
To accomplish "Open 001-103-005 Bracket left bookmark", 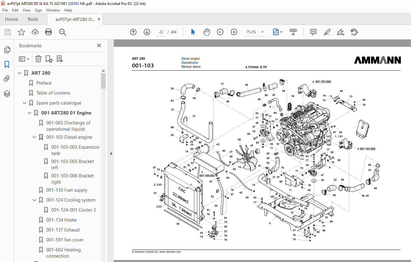I will [72, 165].
